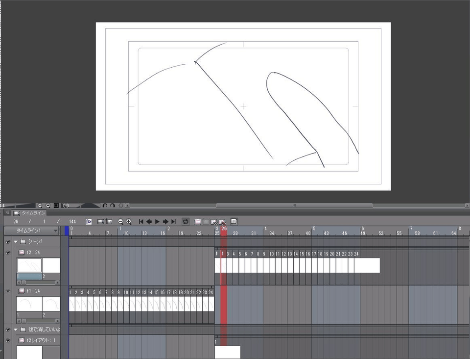
Task: Collapse the シーンf folder
Action: (16, 242)
